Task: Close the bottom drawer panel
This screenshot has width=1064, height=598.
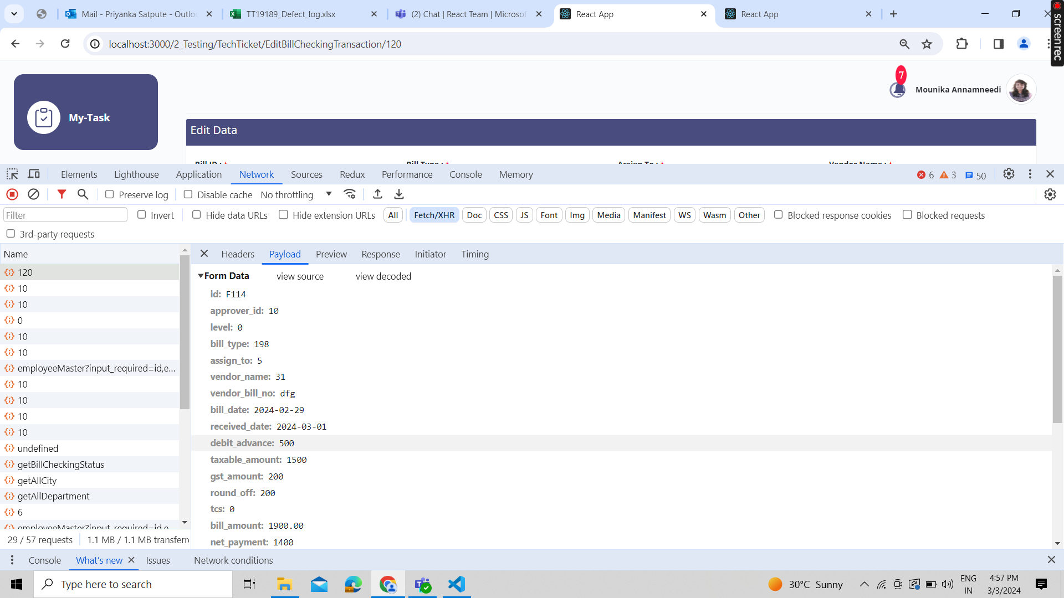Action: (1051, 560)
